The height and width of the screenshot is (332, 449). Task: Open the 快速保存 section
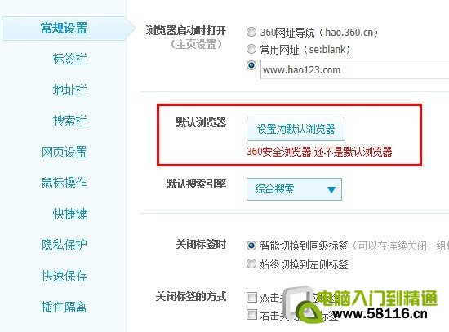pyautogui.click(x=64, y=276)
